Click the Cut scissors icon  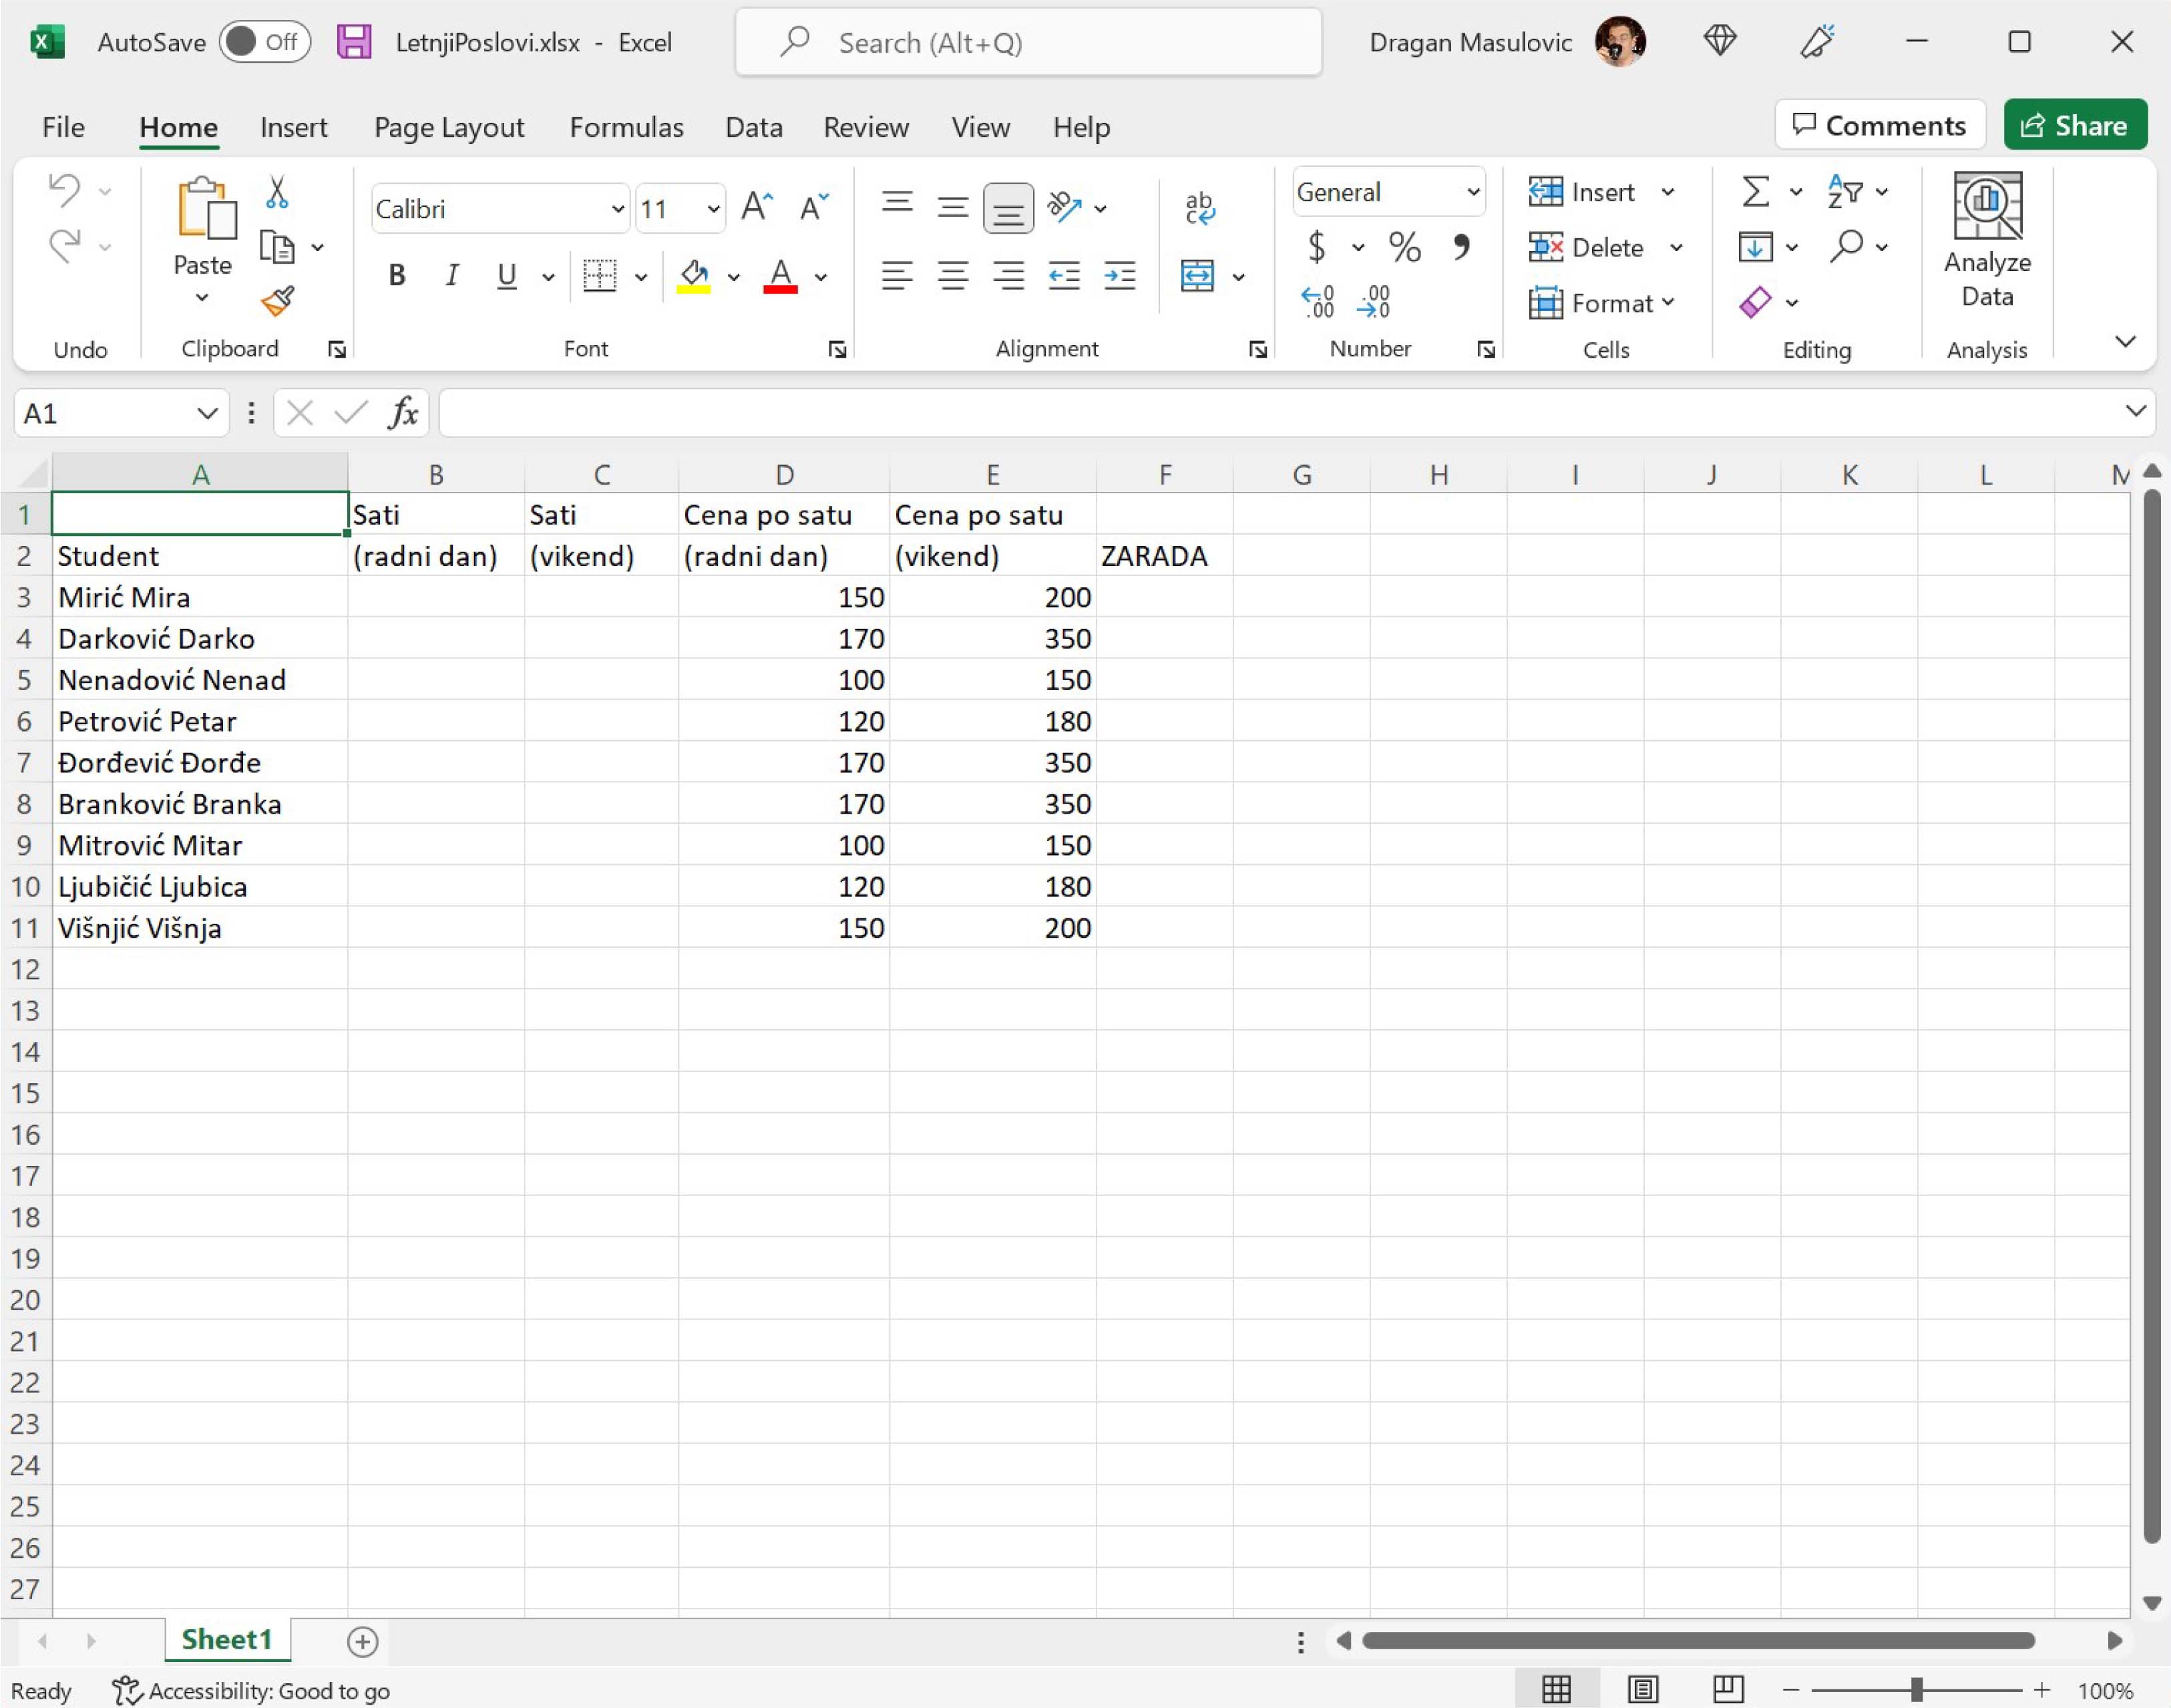(x=277, y=192)
